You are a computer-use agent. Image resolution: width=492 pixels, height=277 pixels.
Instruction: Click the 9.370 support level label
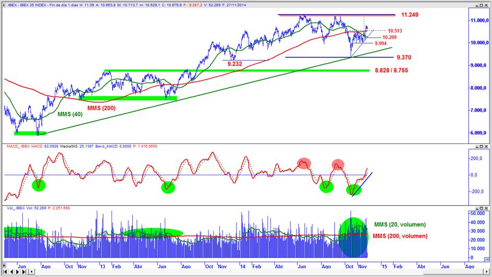[x=404, y=57]
